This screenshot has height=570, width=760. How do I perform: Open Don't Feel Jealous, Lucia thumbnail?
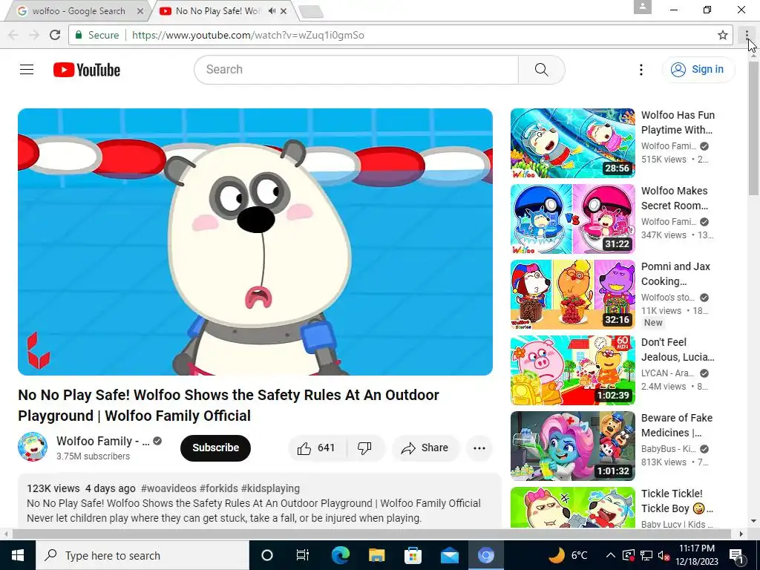(572, 370)
